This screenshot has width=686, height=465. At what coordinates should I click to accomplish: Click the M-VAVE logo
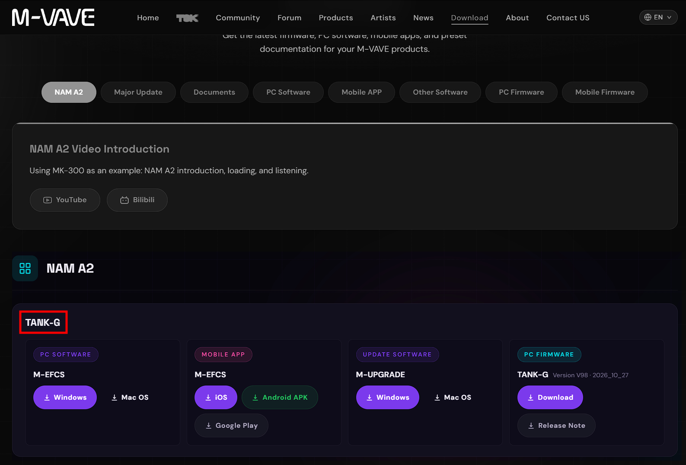pos(53,17)
